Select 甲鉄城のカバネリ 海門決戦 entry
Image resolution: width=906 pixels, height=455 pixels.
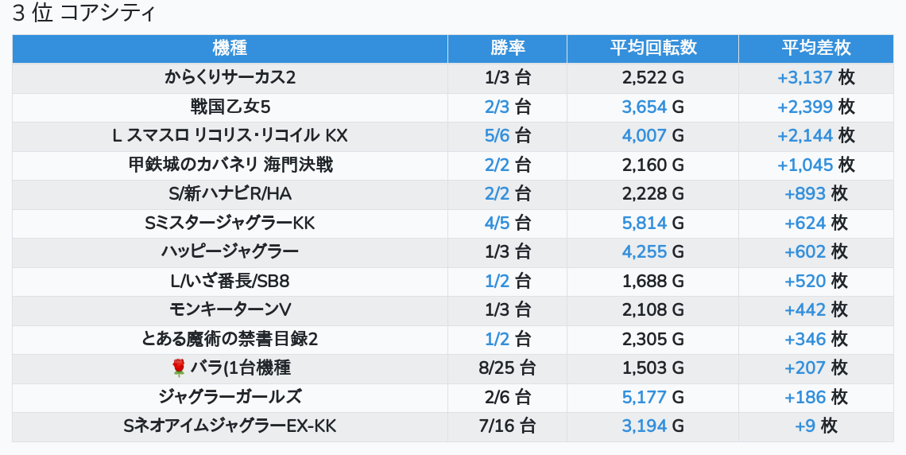[230, 165]
